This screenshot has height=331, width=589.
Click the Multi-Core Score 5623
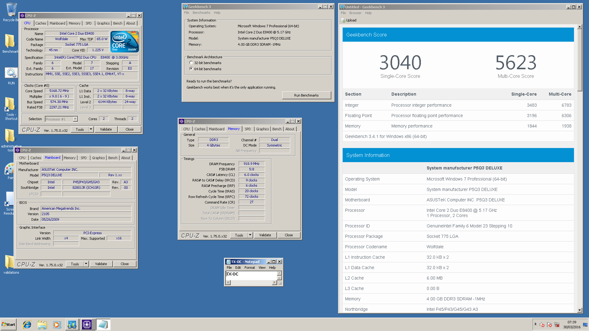(x=516, y=63)
